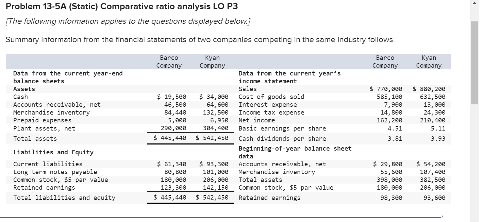Click Barco beginning Accounts receivable $ 29,800
This screenshot has height=222, width=498.
click(x=388, y=164)
